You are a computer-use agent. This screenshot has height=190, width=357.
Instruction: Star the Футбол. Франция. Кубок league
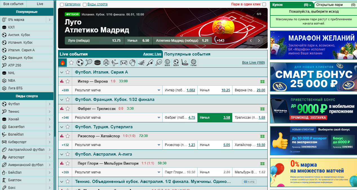tap(68, 100)
